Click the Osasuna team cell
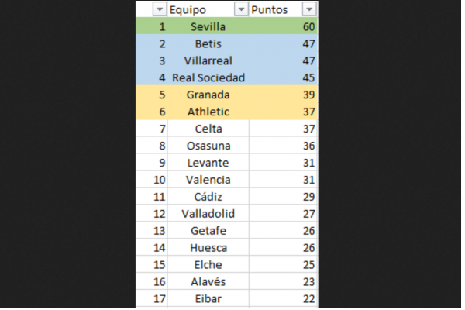Viewport: 465px width, 310px height. click(x=208, y=146)
